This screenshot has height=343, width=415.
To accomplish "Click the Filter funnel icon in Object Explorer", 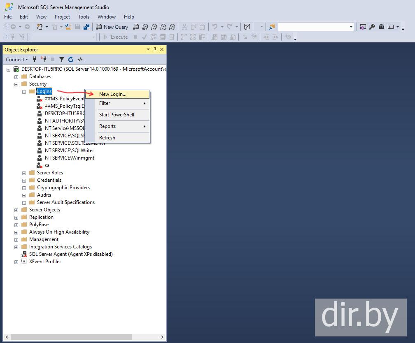I will pyautogui.click(x=62, y=60).
